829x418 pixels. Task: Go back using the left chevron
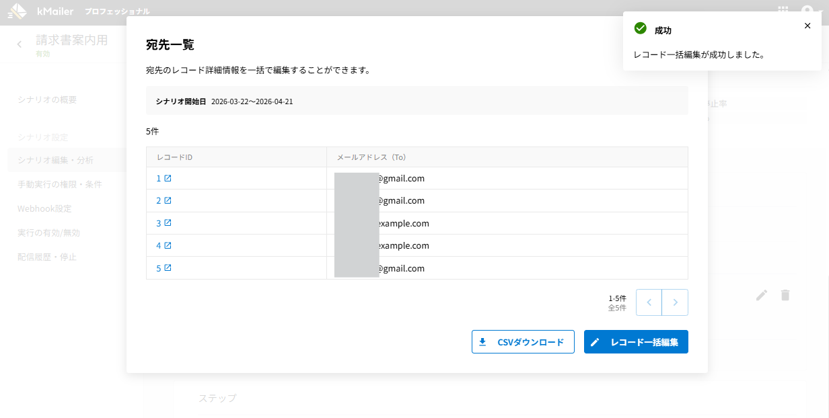coord(20,44)
